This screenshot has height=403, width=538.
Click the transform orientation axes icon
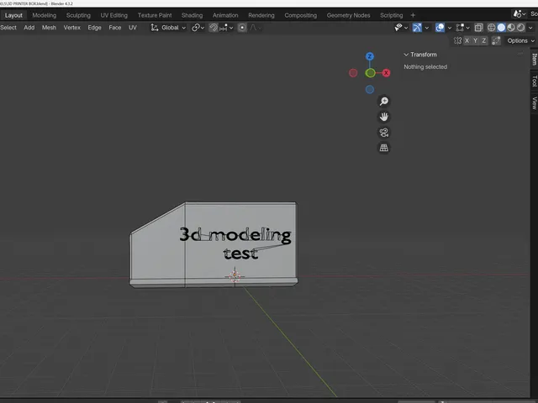click(155, 28)
